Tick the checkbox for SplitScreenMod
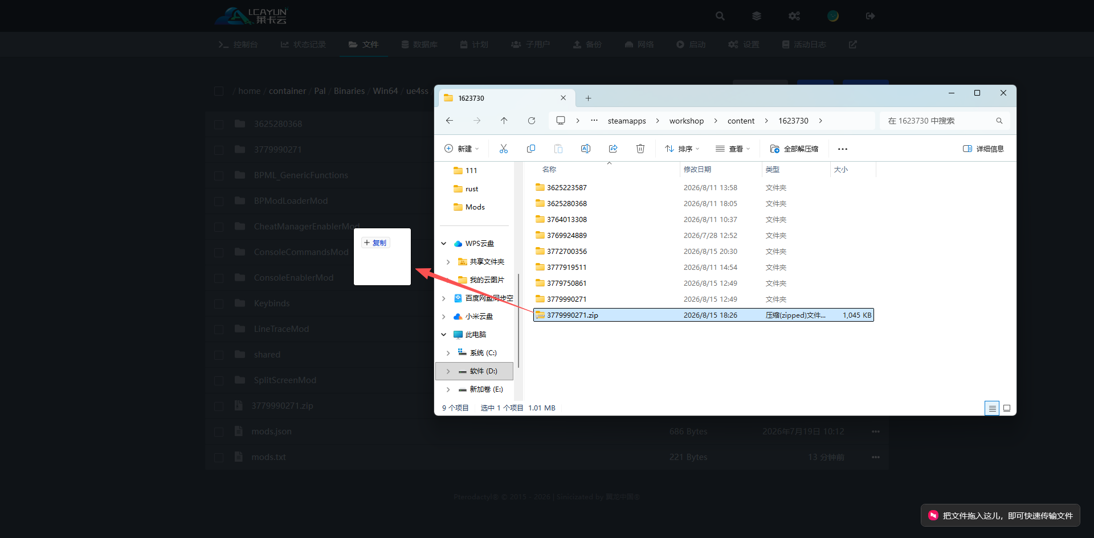The image size is (1094, 538). [x=219, y=380]
